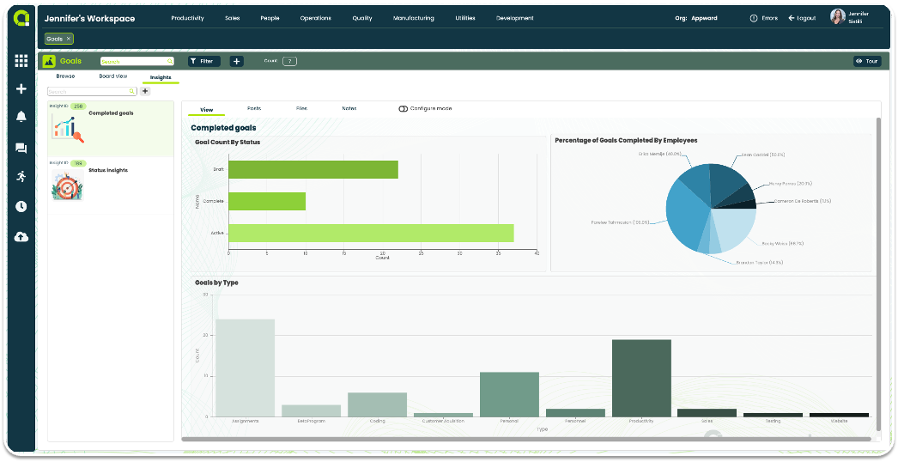
Task: Click the cloud upload icon
Action: 21,237
